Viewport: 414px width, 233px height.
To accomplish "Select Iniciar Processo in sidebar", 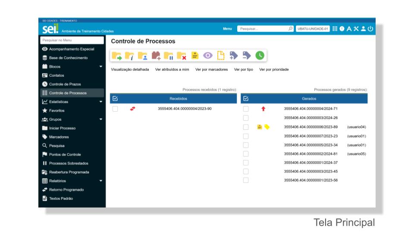I will [72, 128].
